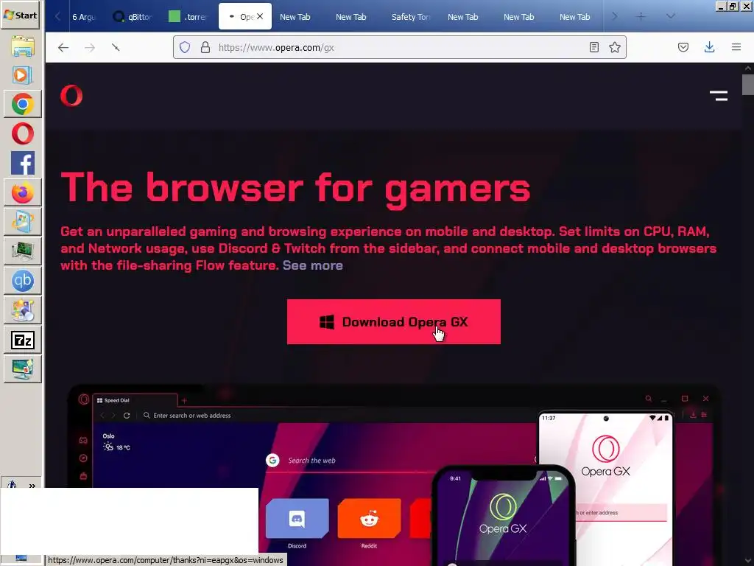Switch to the .torrent tab
Image resolution: width=754 pixels, height=566 pixels.
[189, 16]
